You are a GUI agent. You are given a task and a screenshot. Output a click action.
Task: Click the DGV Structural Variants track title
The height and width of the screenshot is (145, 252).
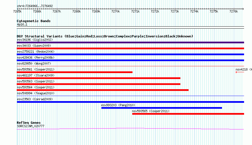(x=105, y=36)
